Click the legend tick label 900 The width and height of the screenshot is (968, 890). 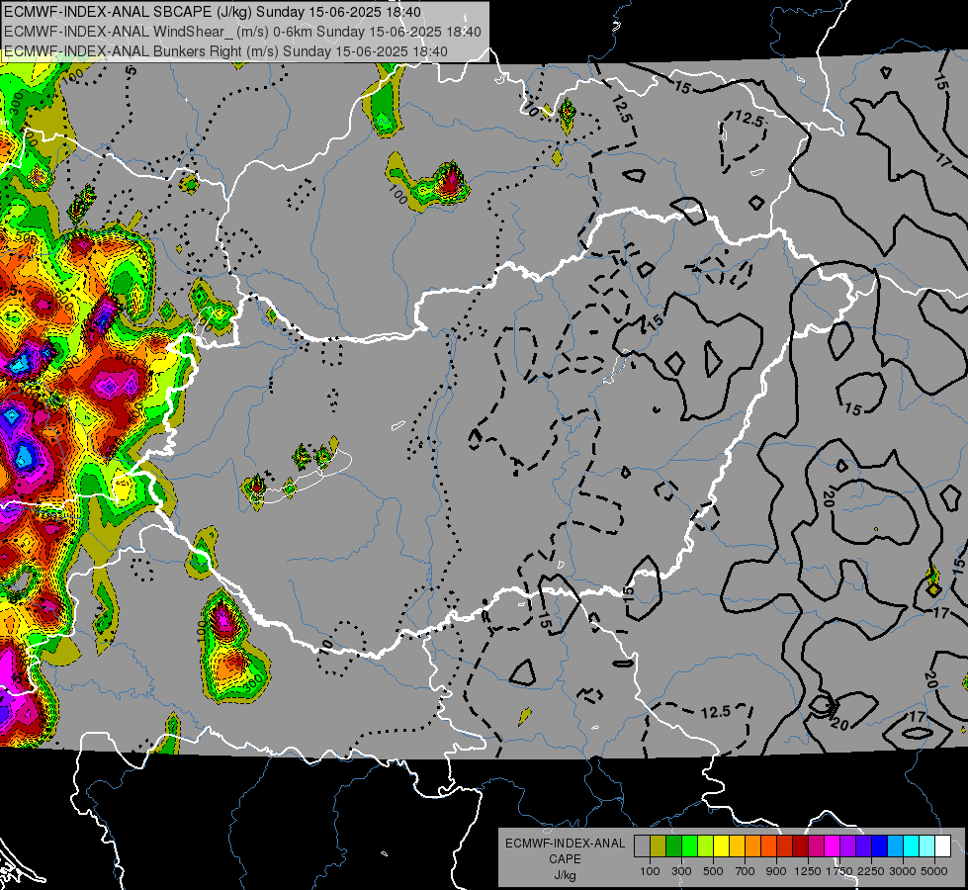point(776,871)
